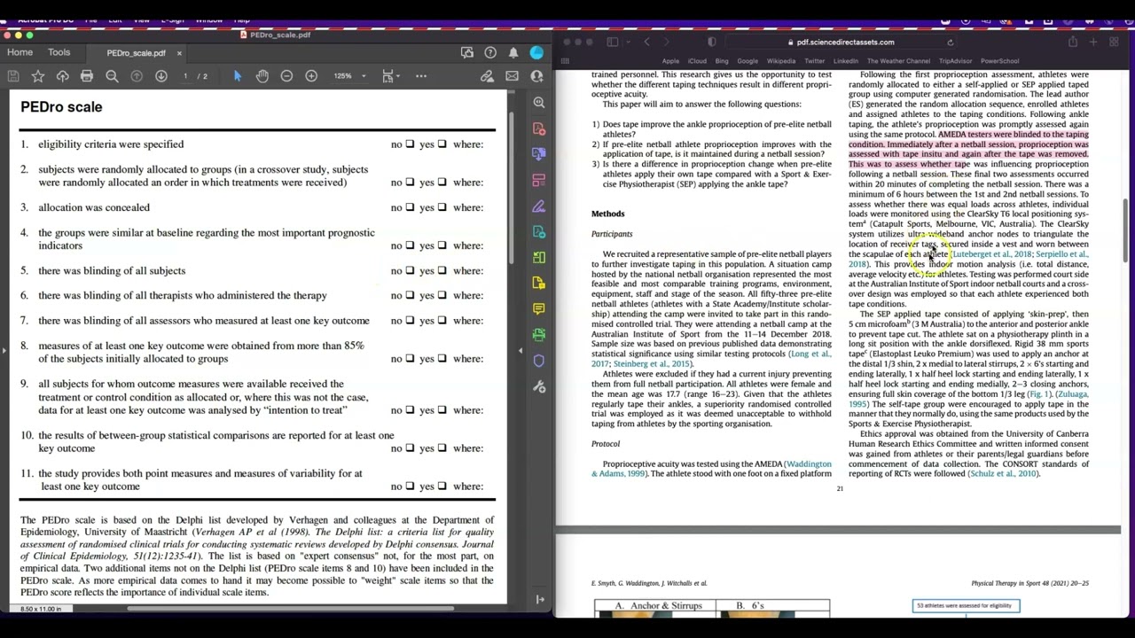Image resolution: width=1135 pixels, height=638 pixels.
Task: Check 'yes' for allocation was concealed
Action: coord(442,207)
